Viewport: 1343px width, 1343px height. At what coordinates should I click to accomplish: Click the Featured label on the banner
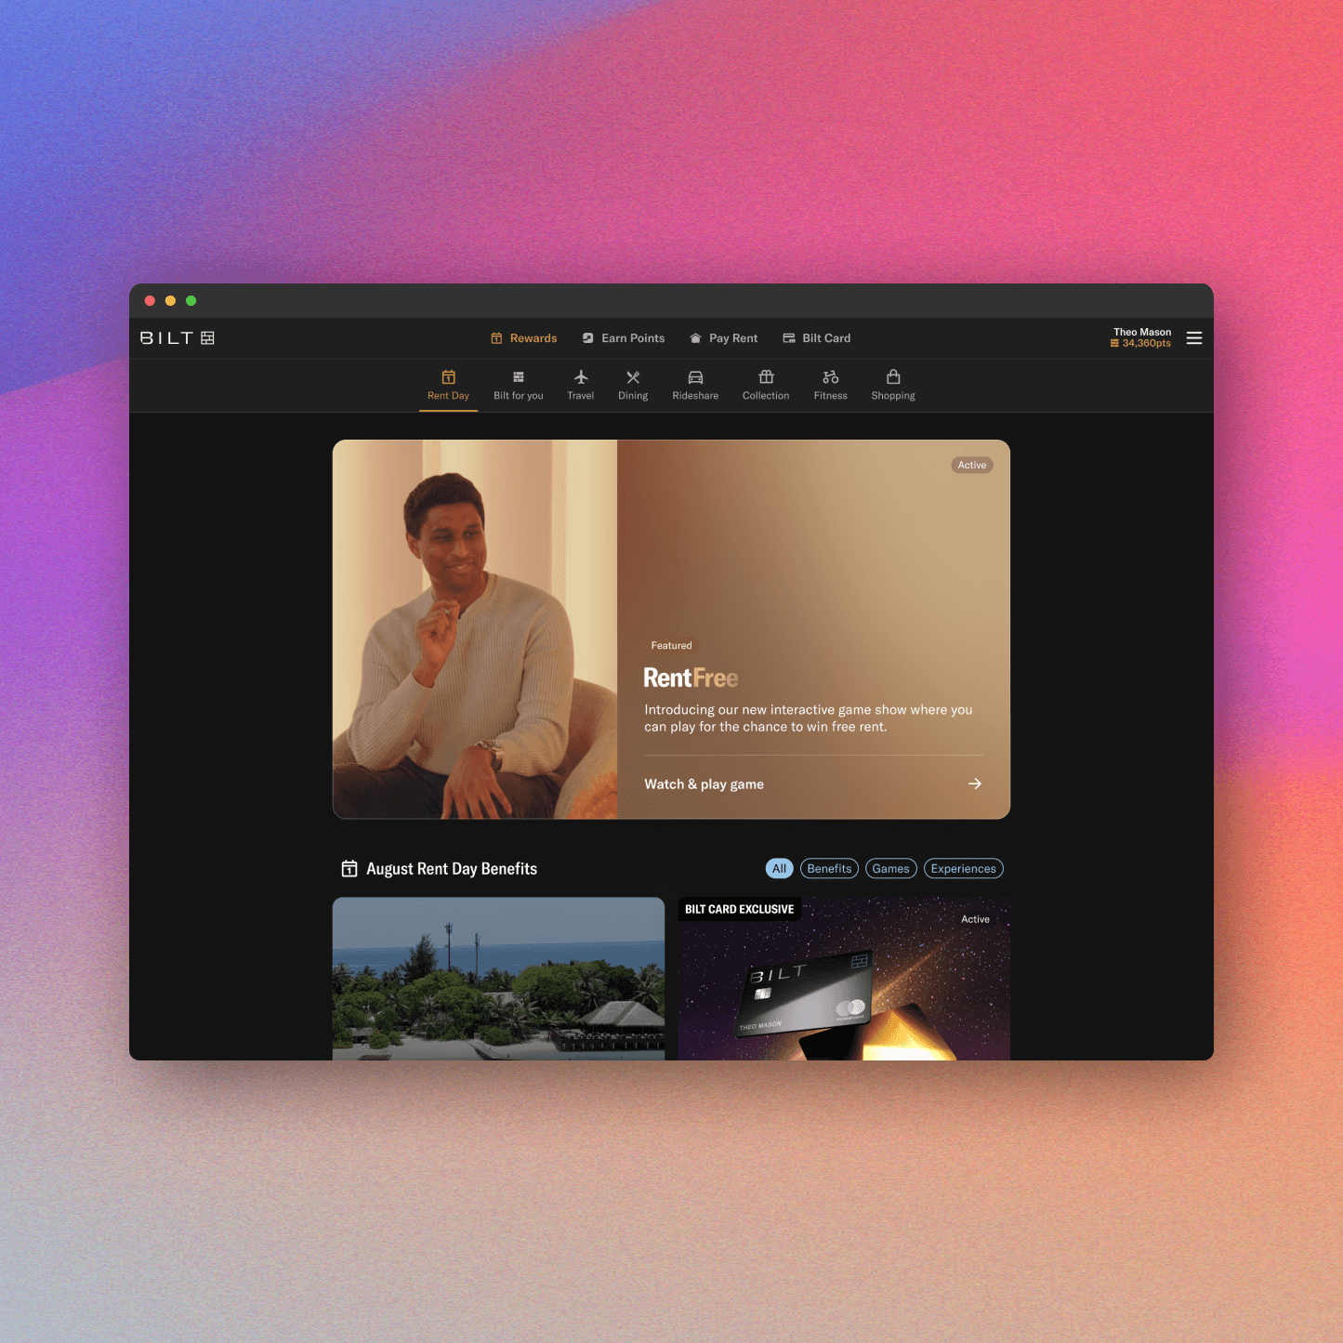(671, 645)
